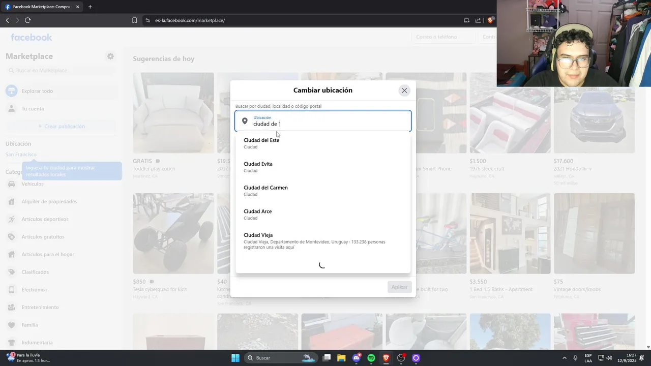Open volume and network quick settings
This screenshot has height=366, width=651.
click(x=605, y=358)
